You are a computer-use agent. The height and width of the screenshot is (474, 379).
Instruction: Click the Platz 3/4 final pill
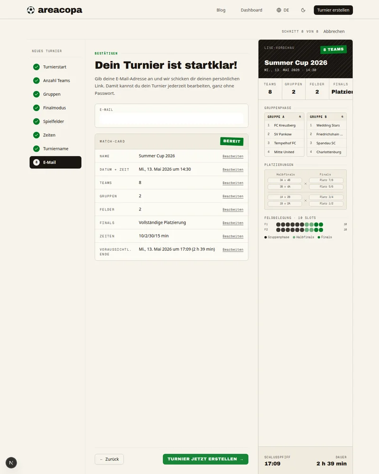click(x=326, y=197)
